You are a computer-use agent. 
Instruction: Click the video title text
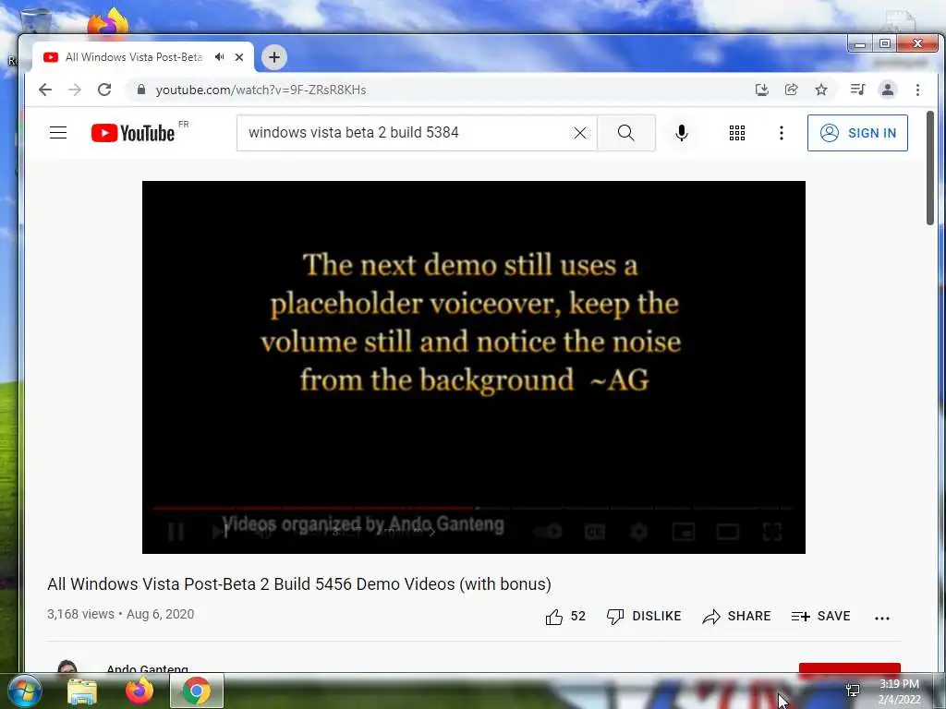point(299,584)
